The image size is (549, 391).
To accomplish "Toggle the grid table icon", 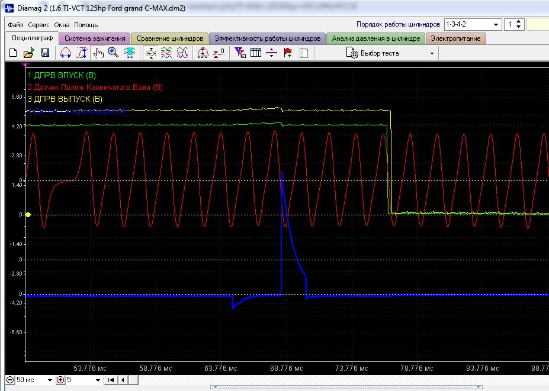I will point(256,53).
